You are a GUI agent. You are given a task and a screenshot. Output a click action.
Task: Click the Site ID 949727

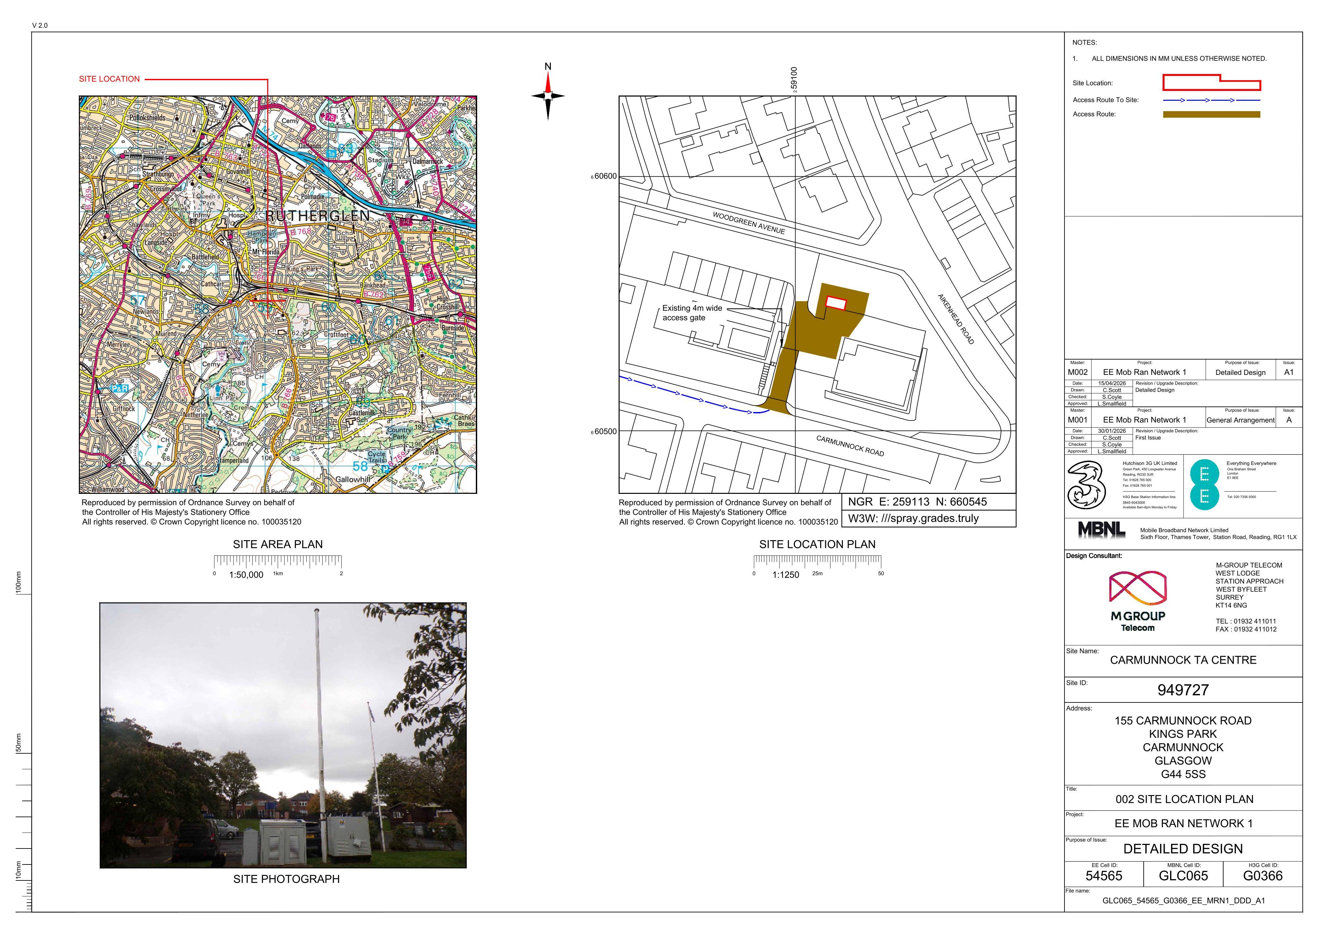tap(1183, 690)
